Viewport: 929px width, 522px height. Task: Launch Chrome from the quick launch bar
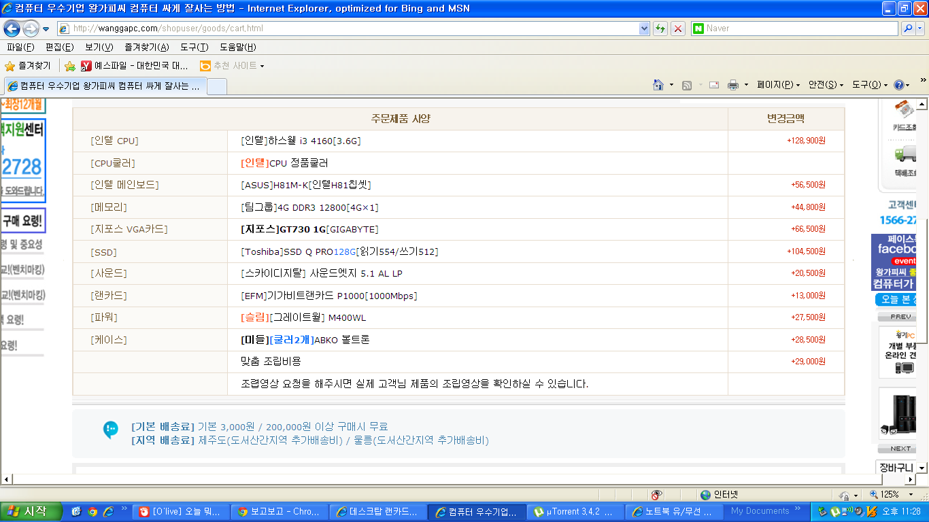point(92,512)
